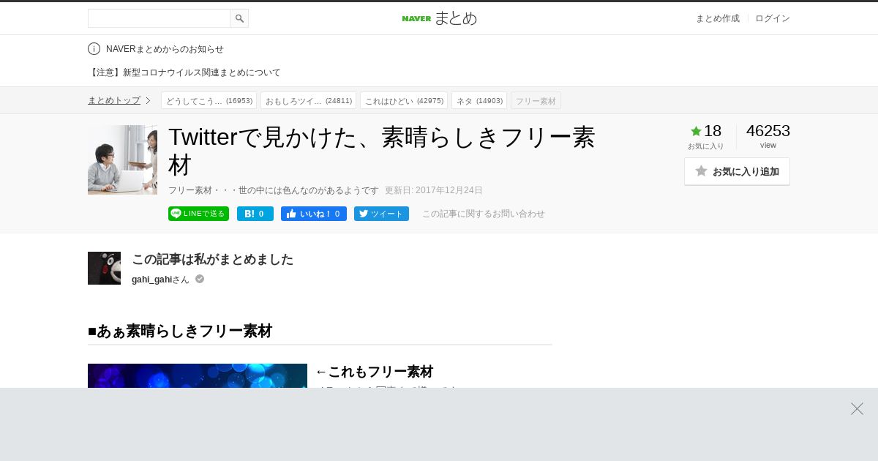Click お気に入り追加 button
The image size is (878, 461).
coord(737,171)
